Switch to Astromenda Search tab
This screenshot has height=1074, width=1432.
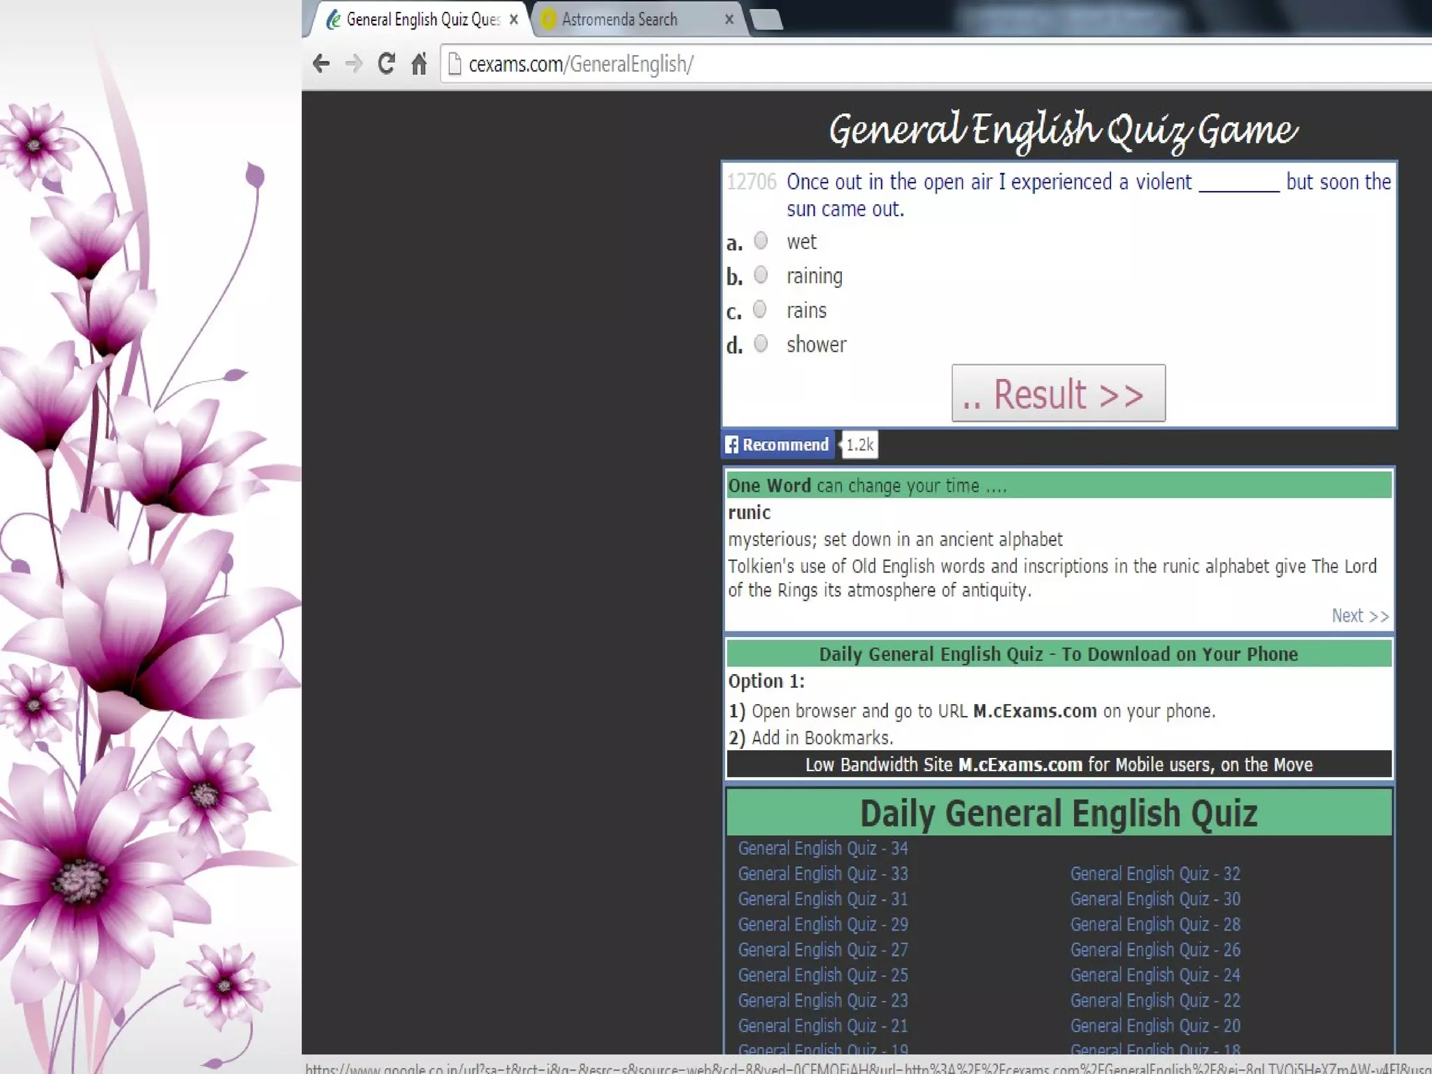point(620,20)
